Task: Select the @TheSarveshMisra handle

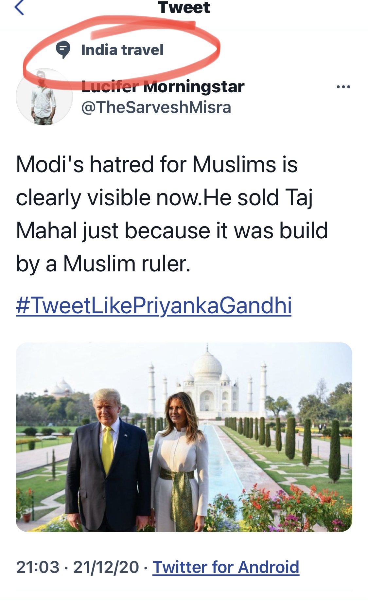Action: click(156, 107)
